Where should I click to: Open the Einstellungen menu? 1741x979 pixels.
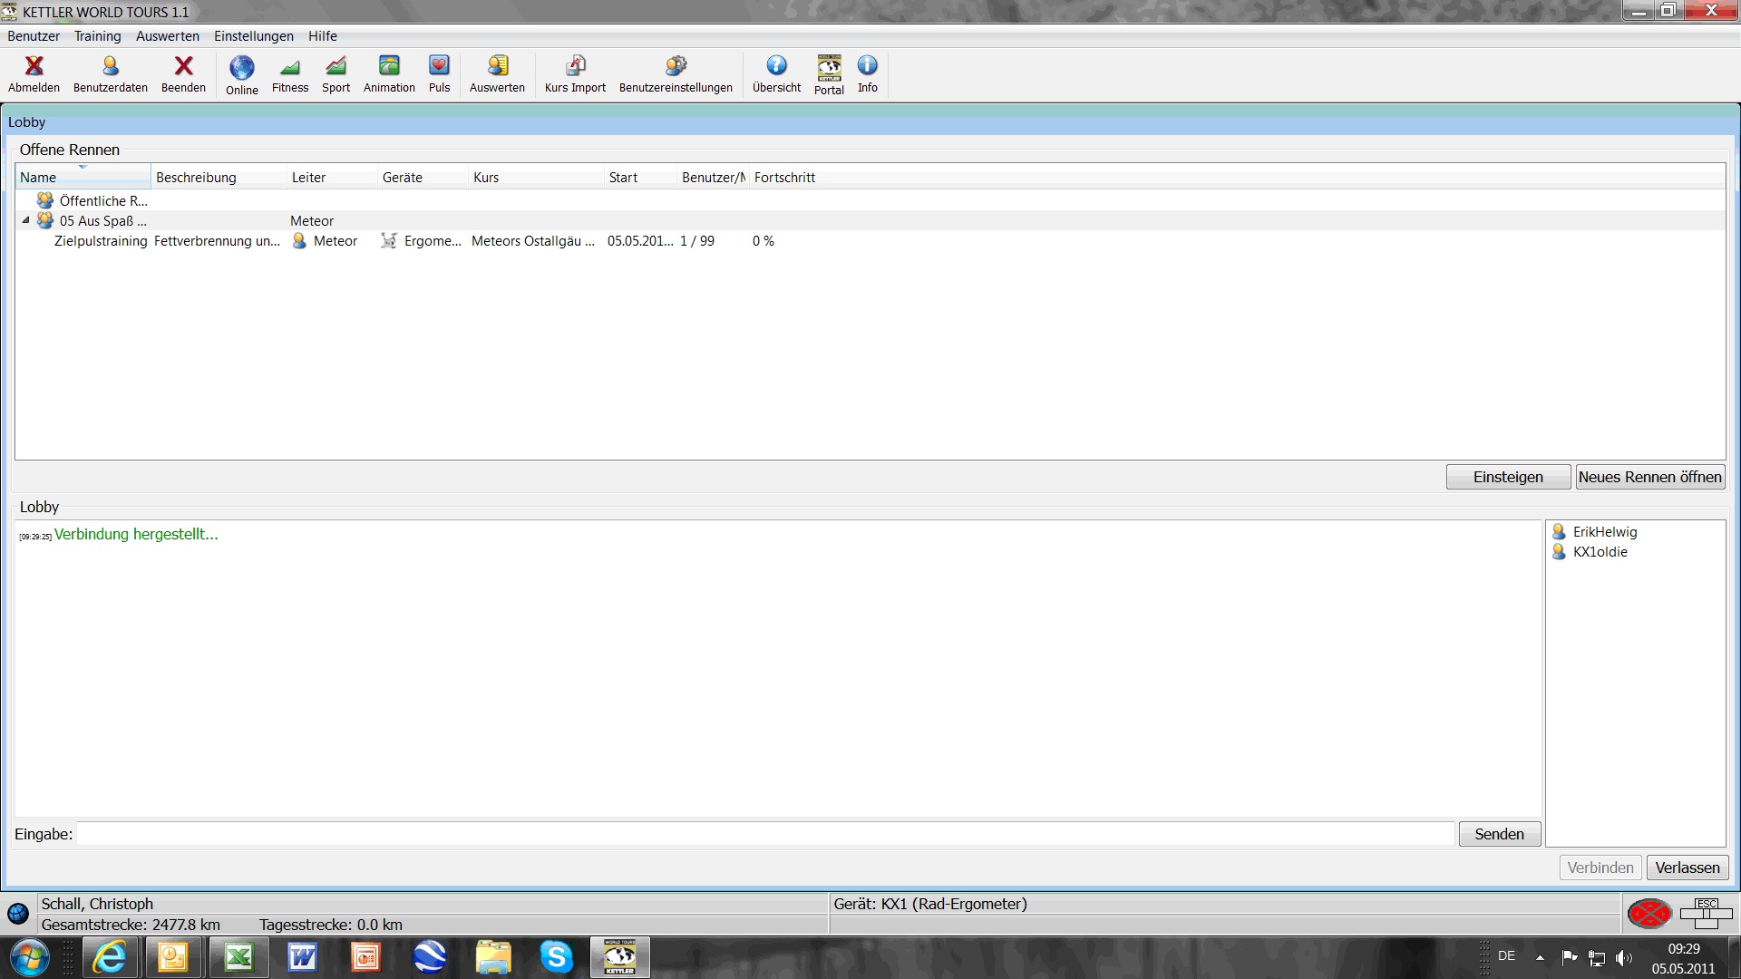(x=254, y=36)
